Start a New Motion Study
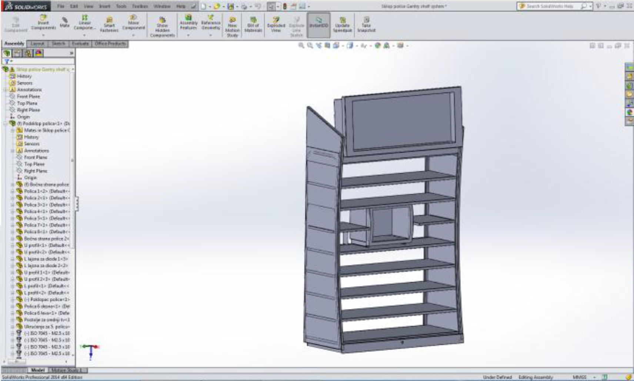The image size is (634, 381). [x=232, y=27]
